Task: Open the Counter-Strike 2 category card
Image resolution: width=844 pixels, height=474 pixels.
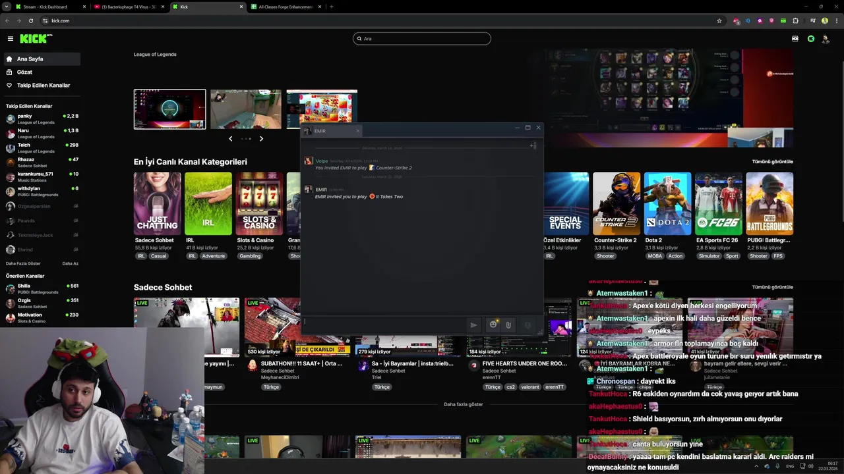Action: click(x=617, y=203)
